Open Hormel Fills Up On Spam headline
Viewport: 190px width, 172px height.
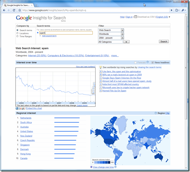[x=114, y=91]
